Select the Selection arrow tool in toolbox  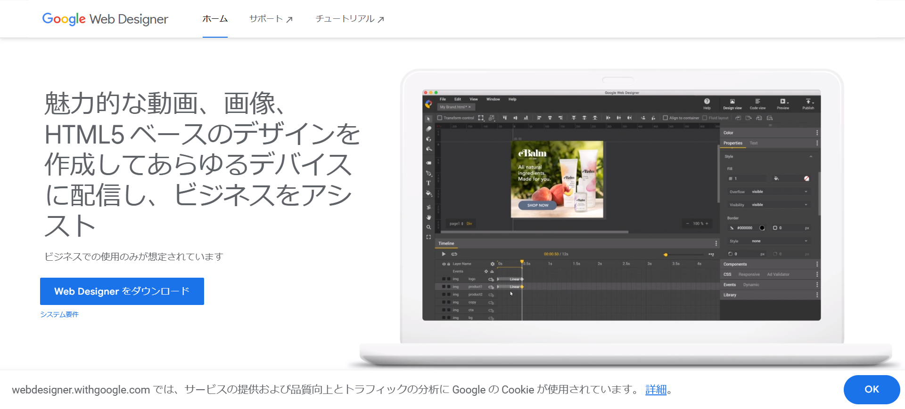click(x=428, y=119)
